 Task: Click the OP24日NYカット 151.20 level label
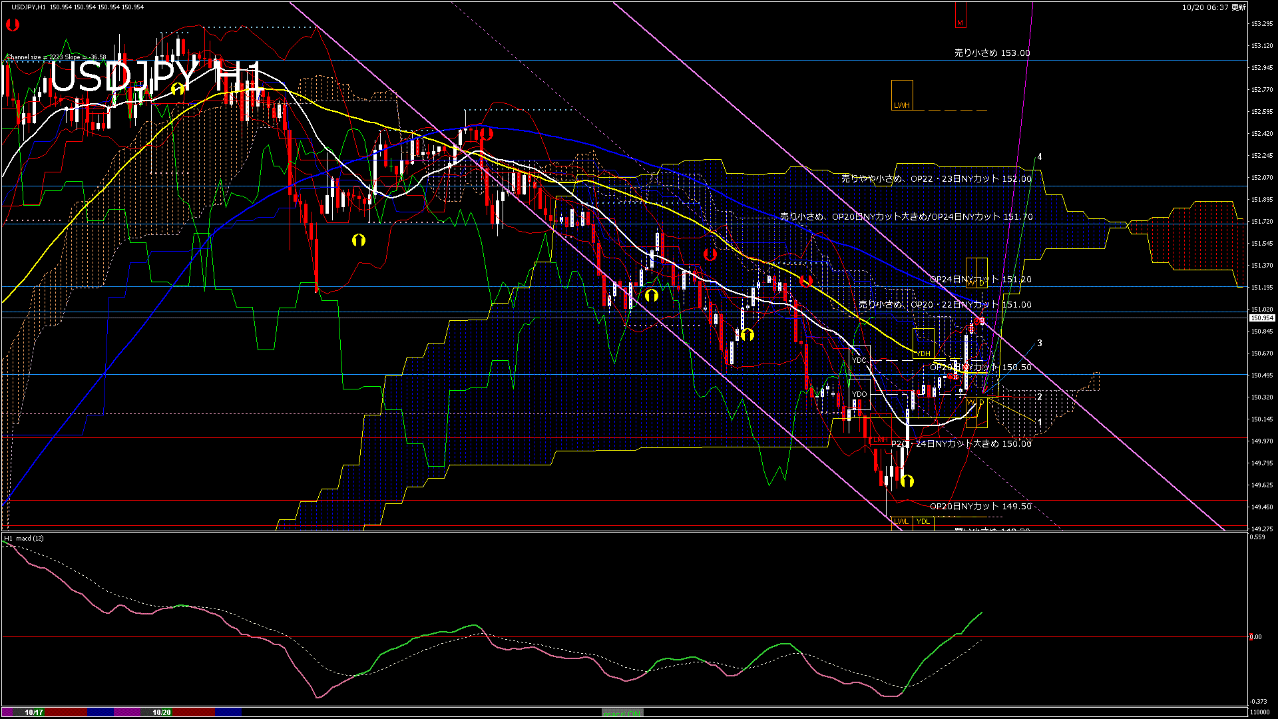(980, 279)
